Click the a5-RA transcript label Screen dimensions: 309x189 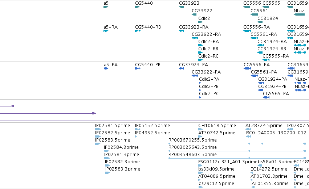click(110, 27)
